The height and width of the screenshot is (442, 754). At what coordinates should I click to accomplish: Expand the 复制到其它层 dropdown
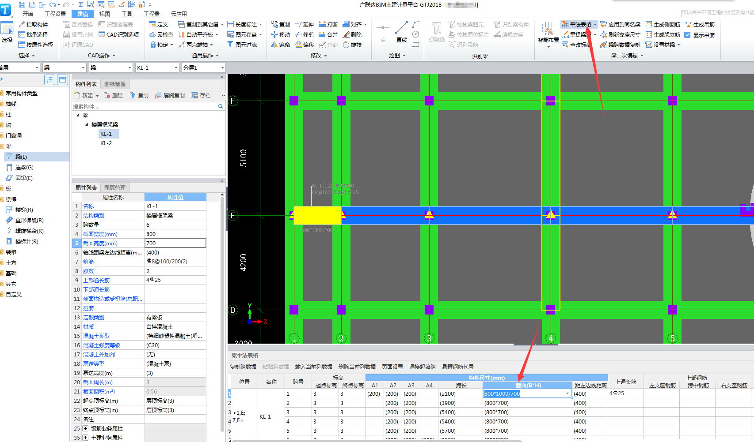tap(222, 25)
